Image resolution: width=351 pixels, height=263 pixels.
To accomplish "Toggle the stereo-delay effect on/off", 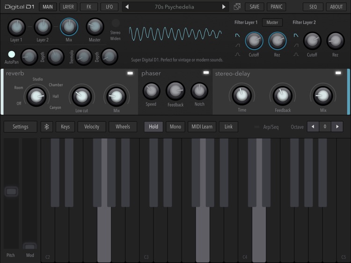I will [338, 73].
